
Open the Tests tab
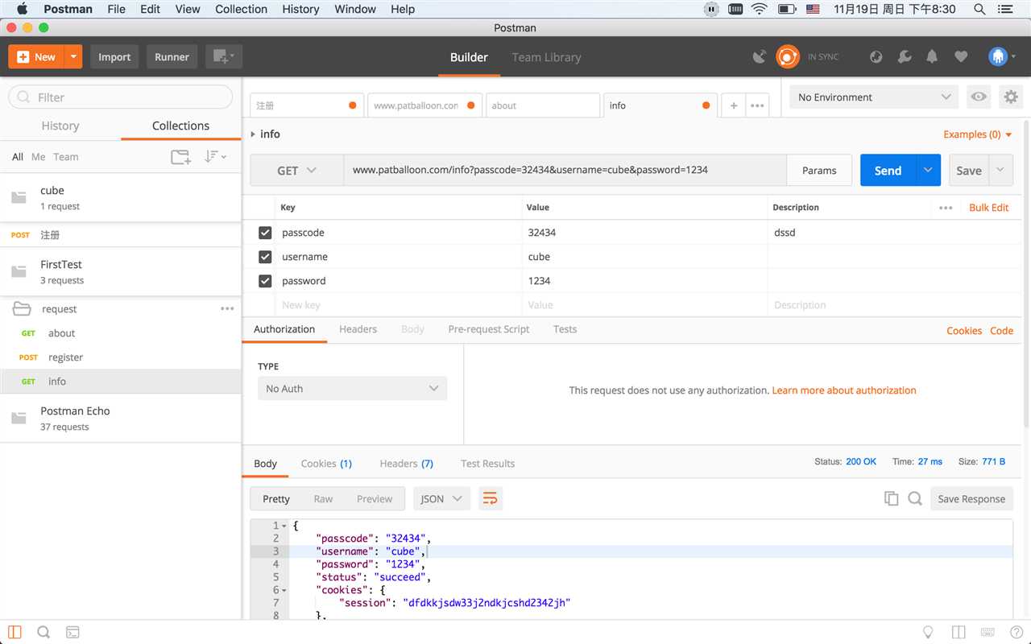click(x=565, y=329)
